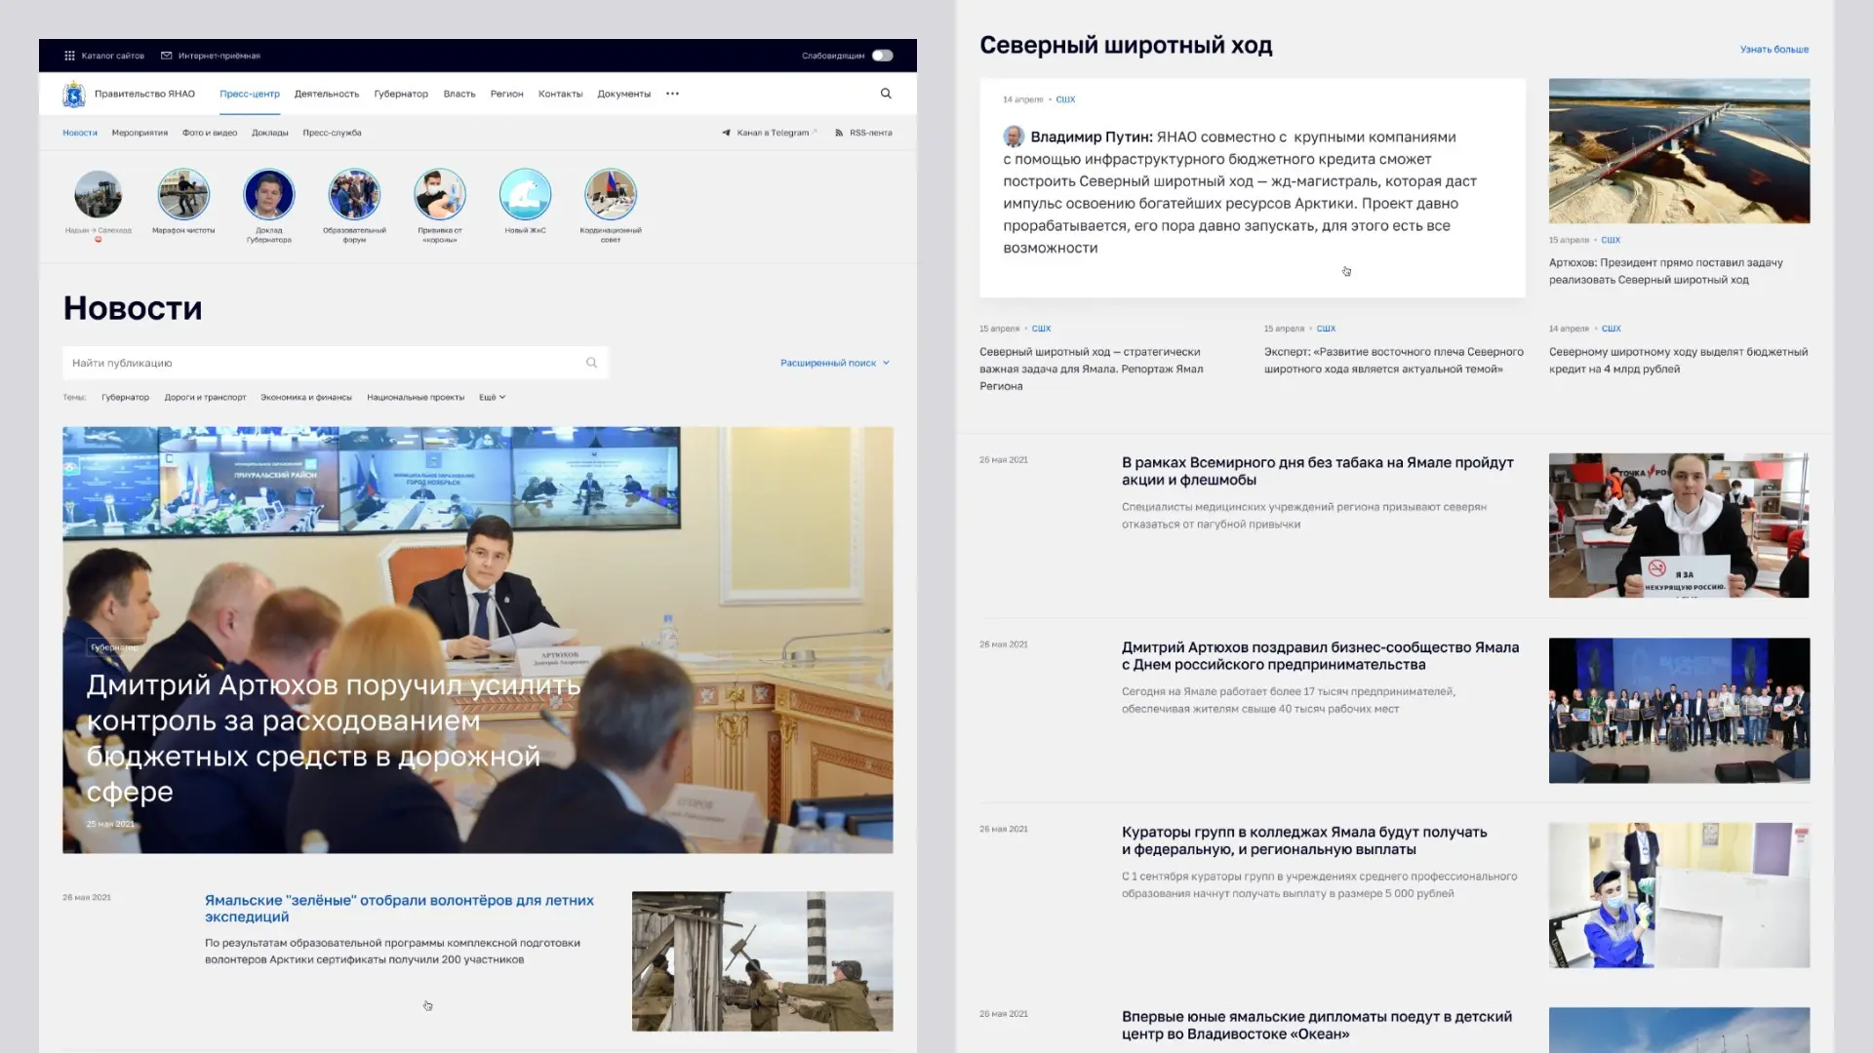Open the Доклад Губернатора story circle

[269, 195]
